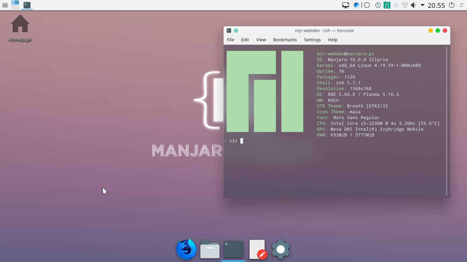Open the speaker volume tray icon
The width and height of the screenshot is (467, 262).
pos(414,5)
